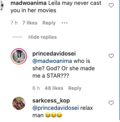Open madwoanima username link

pos(29,3)
